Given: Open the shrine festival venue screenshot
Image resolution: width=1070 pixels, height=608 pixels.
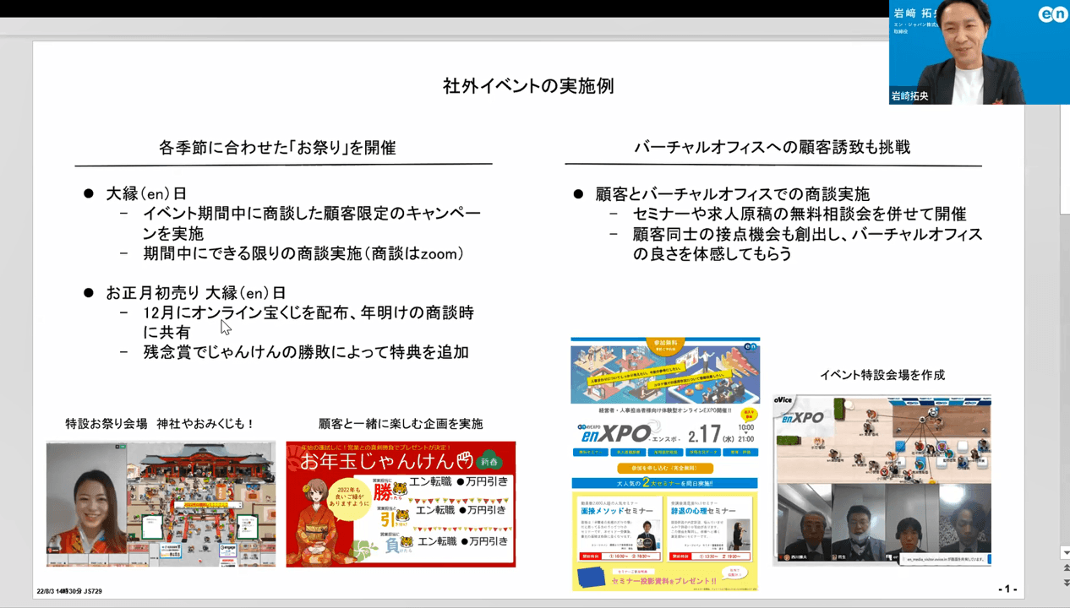Looking at the screenshot, I should tap(161, 503).
